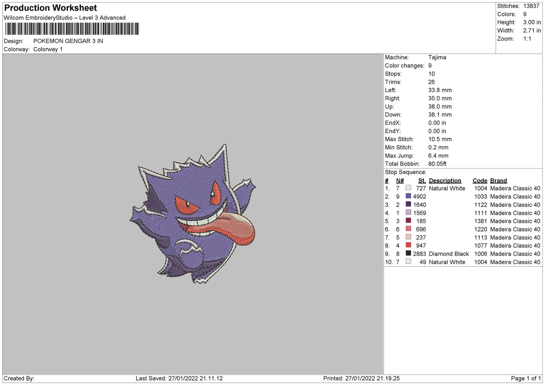
Task: Click the Page 1 of 1 indicator
Action: 526,378
